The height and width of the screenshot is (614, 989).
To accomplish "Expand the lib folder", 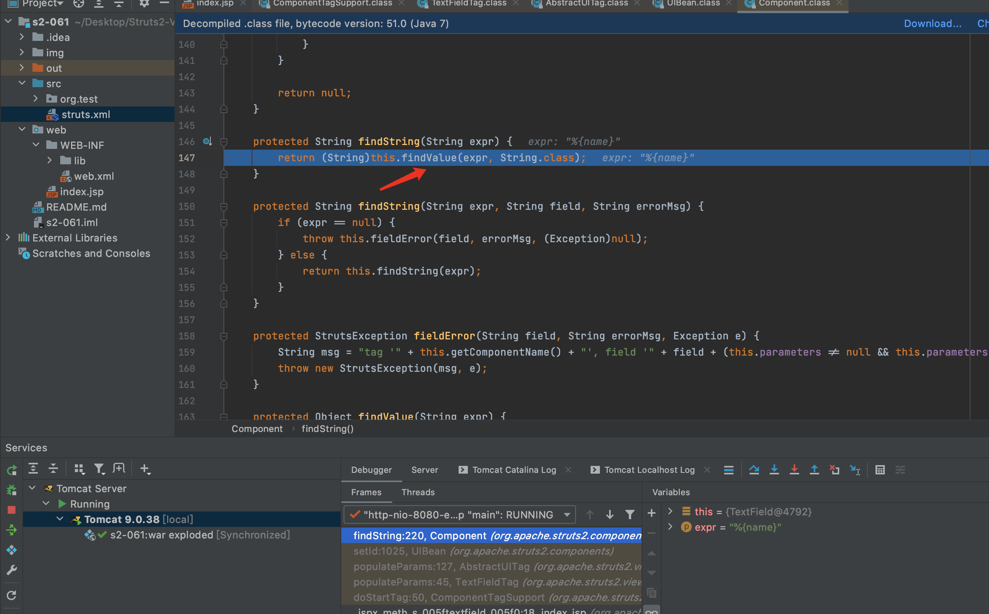I will coord(49,160).
